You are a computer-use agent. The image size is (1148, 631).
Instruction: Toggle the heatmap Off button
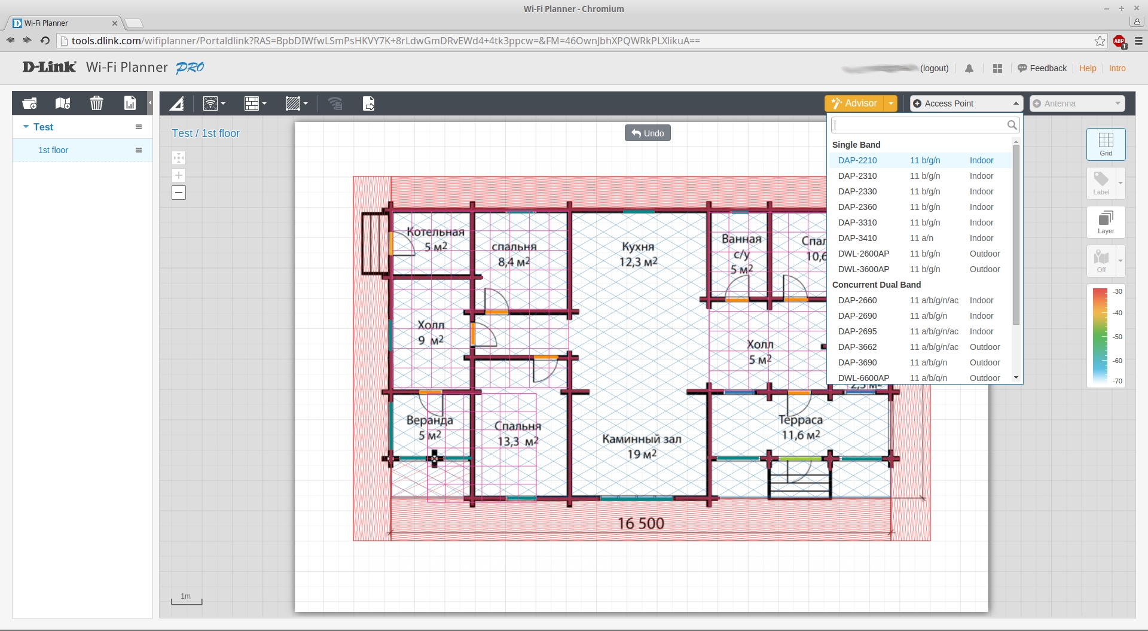(1101, 261)
